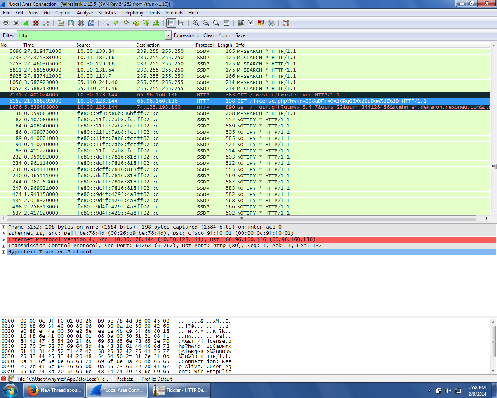This screenshot has width=497, height=398.
Task: Show capture options toolbar icon
Action: (x=16, y=23)
